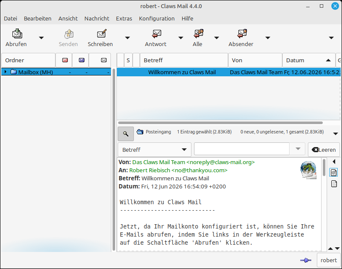342x269 pixels.
Task: Select the Mailbox (MH) folder
Action: coord(56,72)
